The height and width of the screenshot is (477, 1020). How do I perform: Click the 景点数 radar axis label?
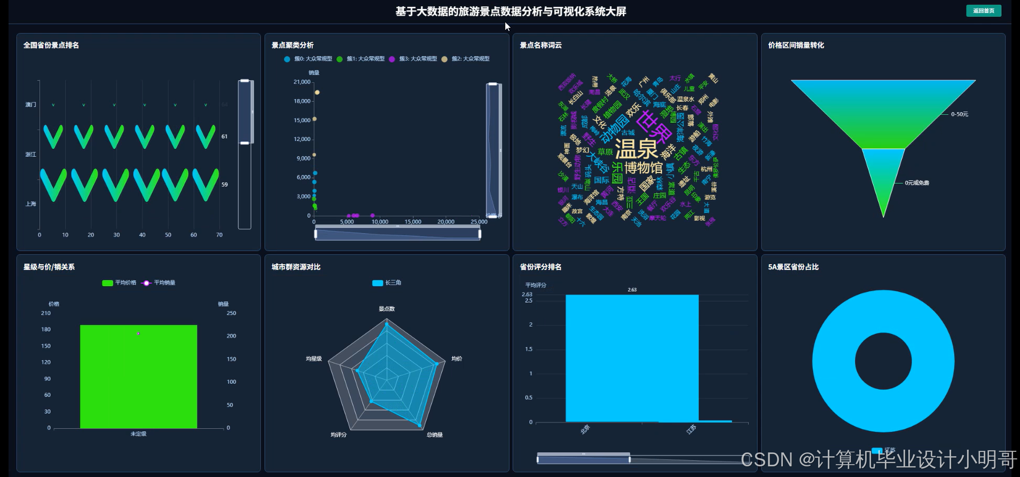[387, 309]
